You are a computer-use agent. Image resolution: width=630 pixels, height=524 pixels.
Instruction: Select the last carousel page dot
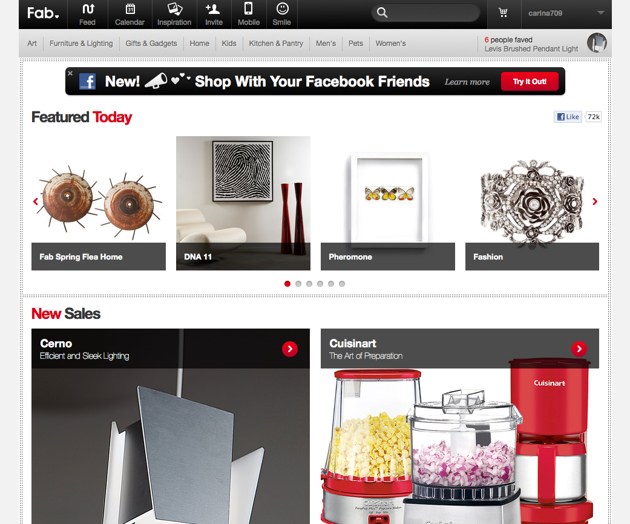pyautogui.click(x=342, y=284)
